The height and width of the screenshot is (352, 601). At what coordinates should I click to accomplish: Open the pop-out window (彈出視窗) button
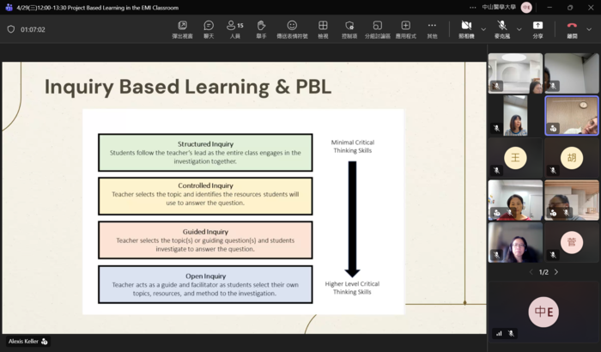pos(182,29)
